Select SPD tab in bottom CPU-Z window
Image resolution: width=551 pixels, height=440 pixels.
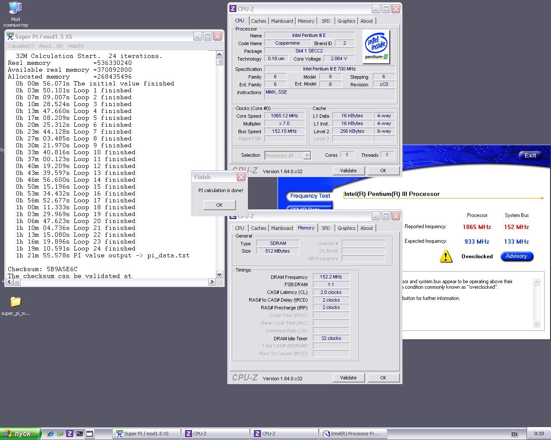pyautogui.click(x=326, y=228)
